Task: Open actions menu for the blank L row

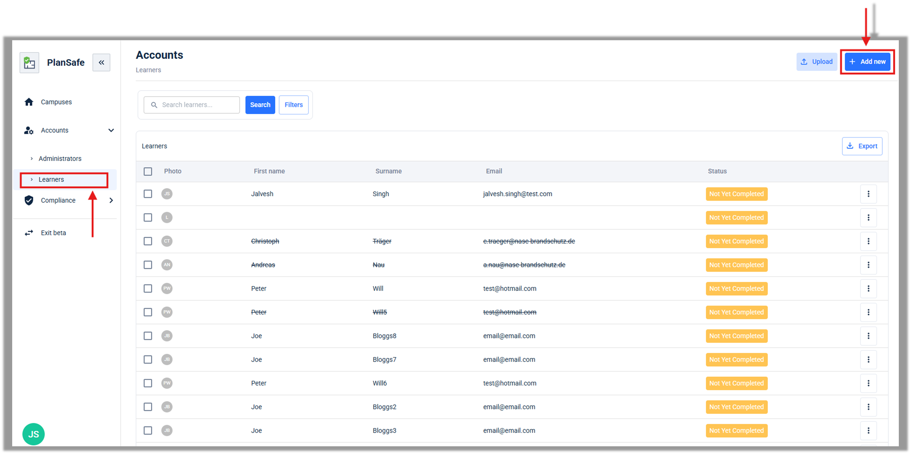Action: pyautogui.click(x=868, y=218)
